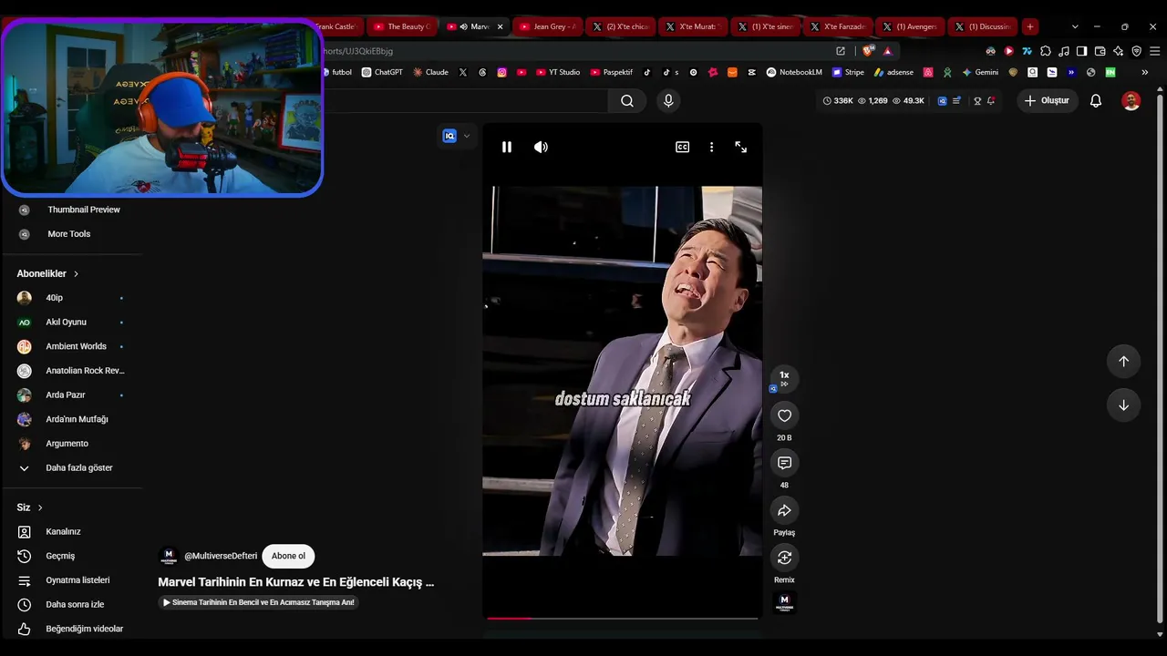Switch to The Beauty browser tab
1167x656 pixels.
(401, 26)
